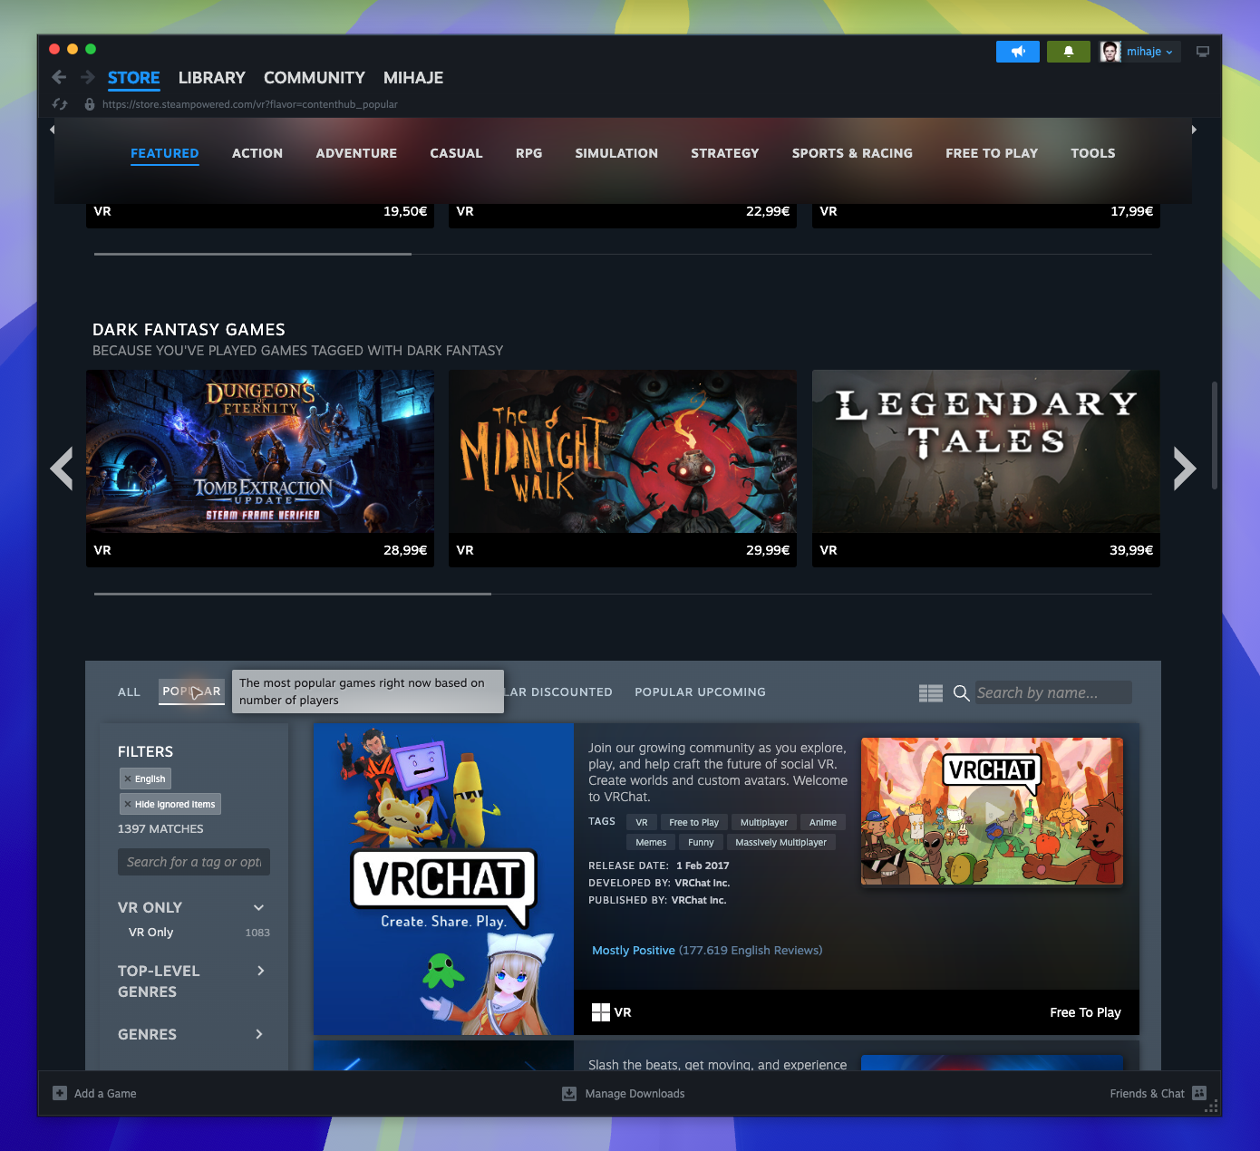
Task: Show previous Dark Fantasy games carousel arrow
Action: [x=62, y=469]
